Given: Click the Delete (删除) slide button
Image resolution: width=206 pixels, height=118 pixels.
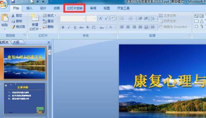Looking at the screenshot, I should click(48, 27).
